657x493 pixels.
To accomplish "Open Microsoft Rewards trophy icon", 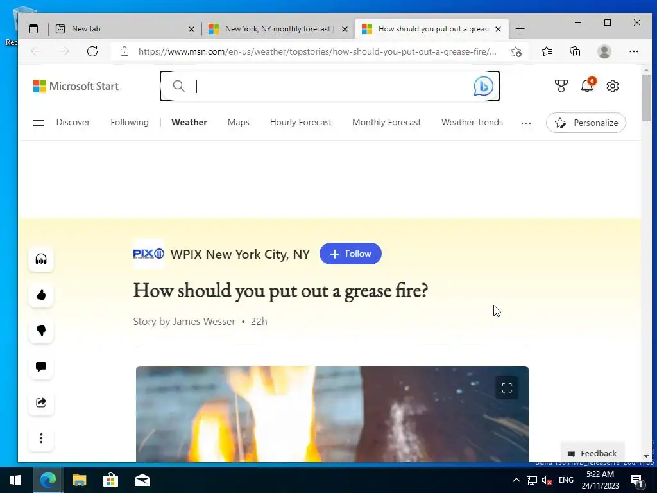I will 561,86.
